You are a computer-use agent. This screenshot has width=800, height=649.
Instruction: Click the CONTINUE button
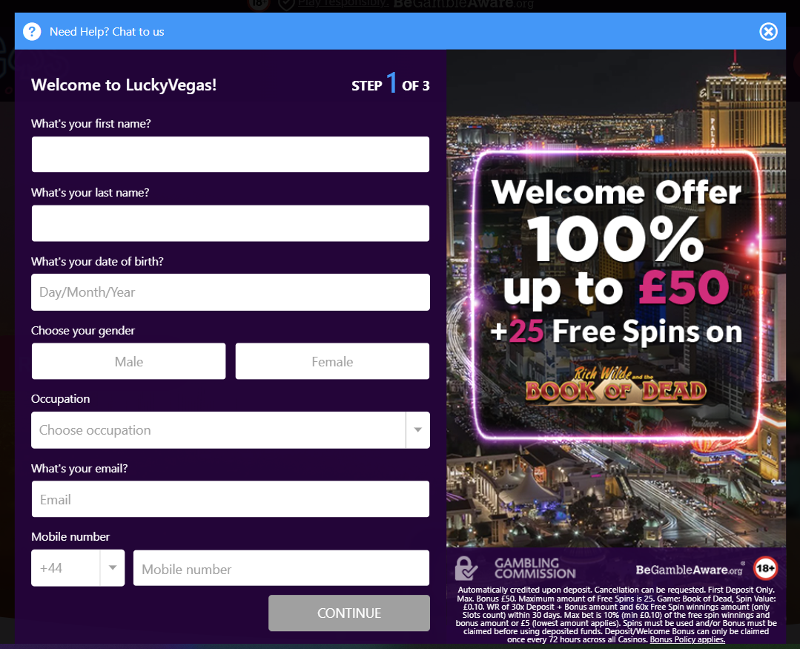click(x=349, y=613)
